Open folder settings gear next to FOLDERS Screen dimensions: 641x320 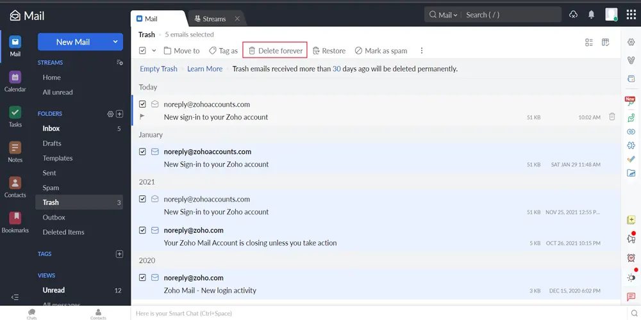tap(110, 114)
